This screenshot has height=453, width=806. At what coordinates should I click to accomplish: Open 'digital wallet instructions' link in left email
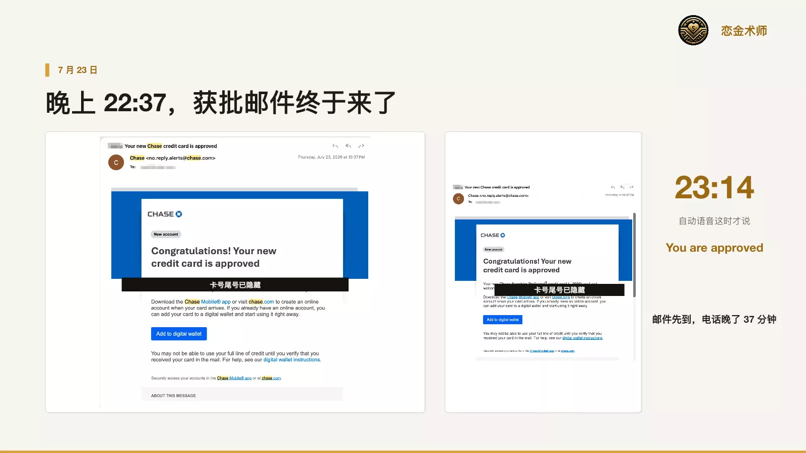(x=292, y=360)
